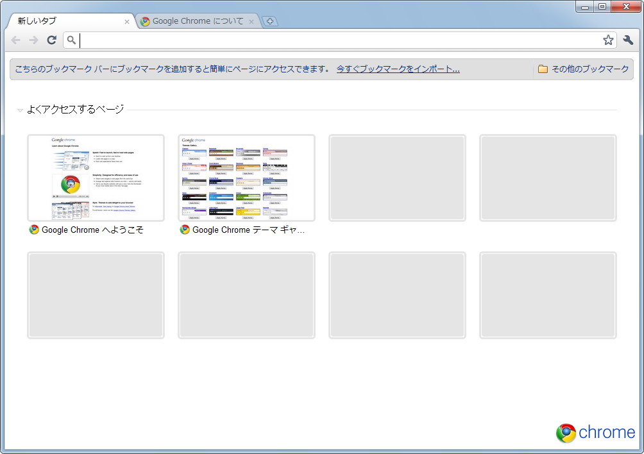
Task: Open the その他のブックマーク folder
Action: [x=584, y=69]
